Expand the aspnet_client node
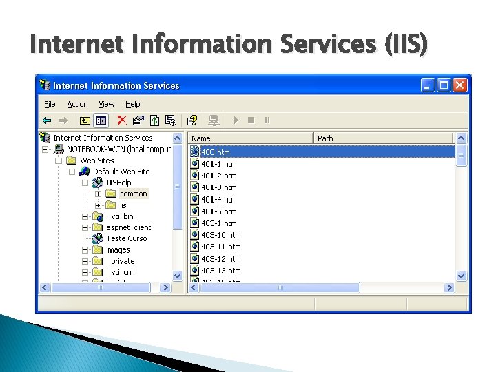The image size is (496, 372). (85, 228)
